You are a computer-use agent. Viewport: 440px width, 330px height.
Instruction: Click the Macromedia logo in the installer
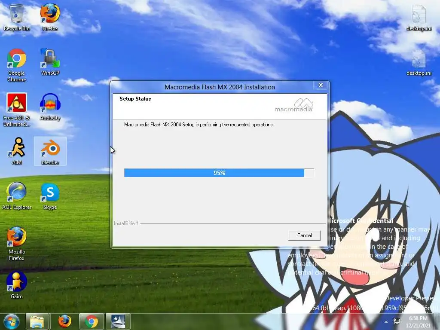pyautogui.click(x=294, y=105)
